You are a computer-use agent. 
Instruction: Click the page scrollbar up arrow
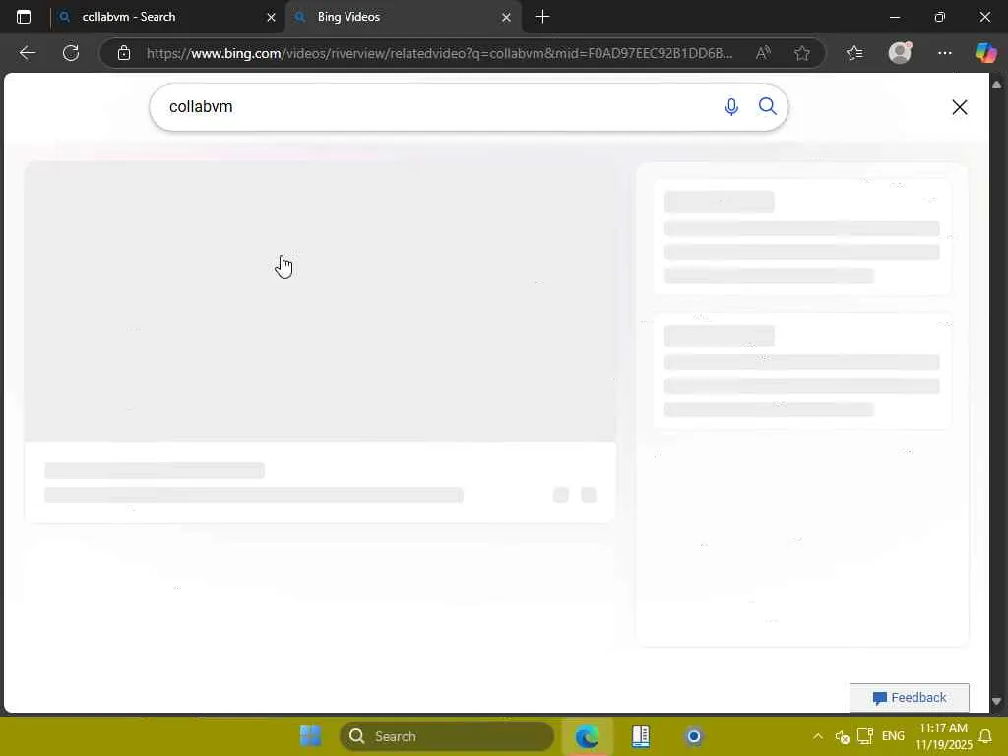click(x=996, y=85)
